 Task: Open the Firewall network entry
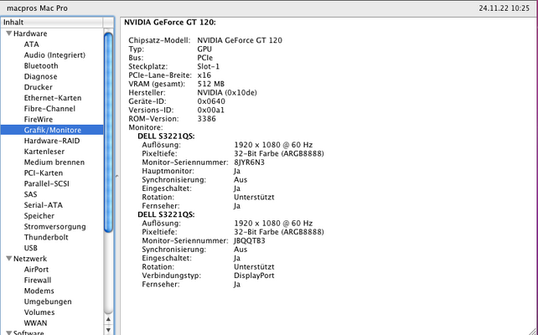(x=38, y=280)
